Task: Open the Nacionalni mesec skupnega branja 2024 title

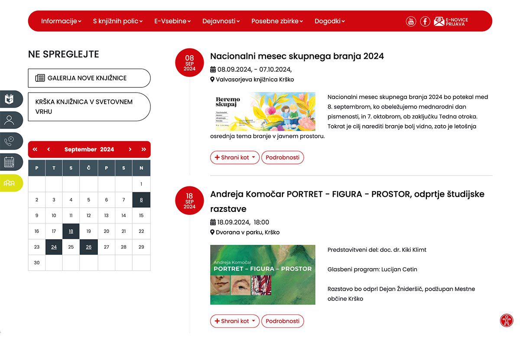Action: click(x=297, y=56)
